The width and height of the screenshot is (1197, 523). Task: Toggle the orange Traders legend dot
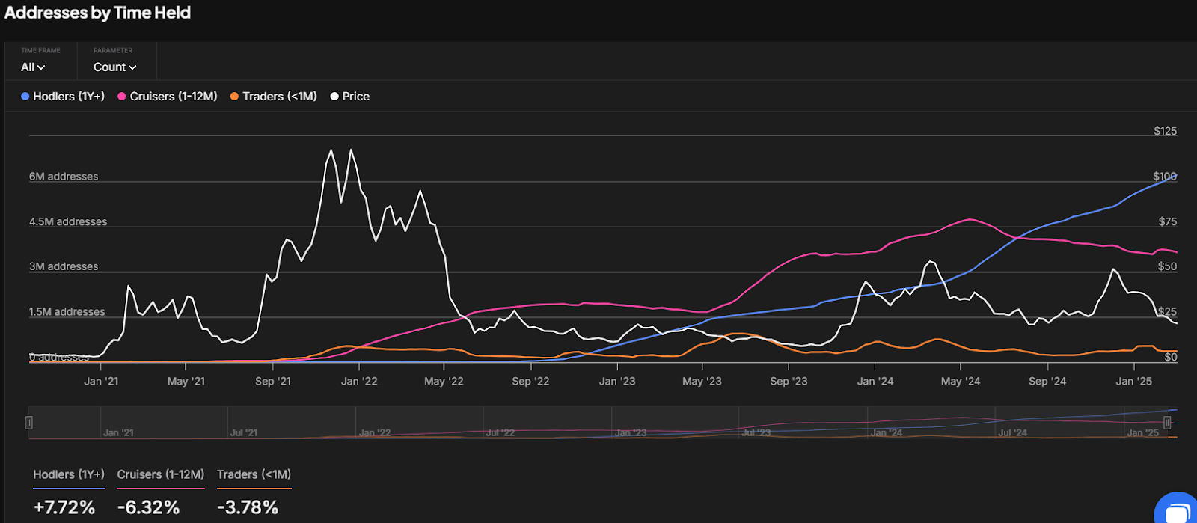(234, 97)
